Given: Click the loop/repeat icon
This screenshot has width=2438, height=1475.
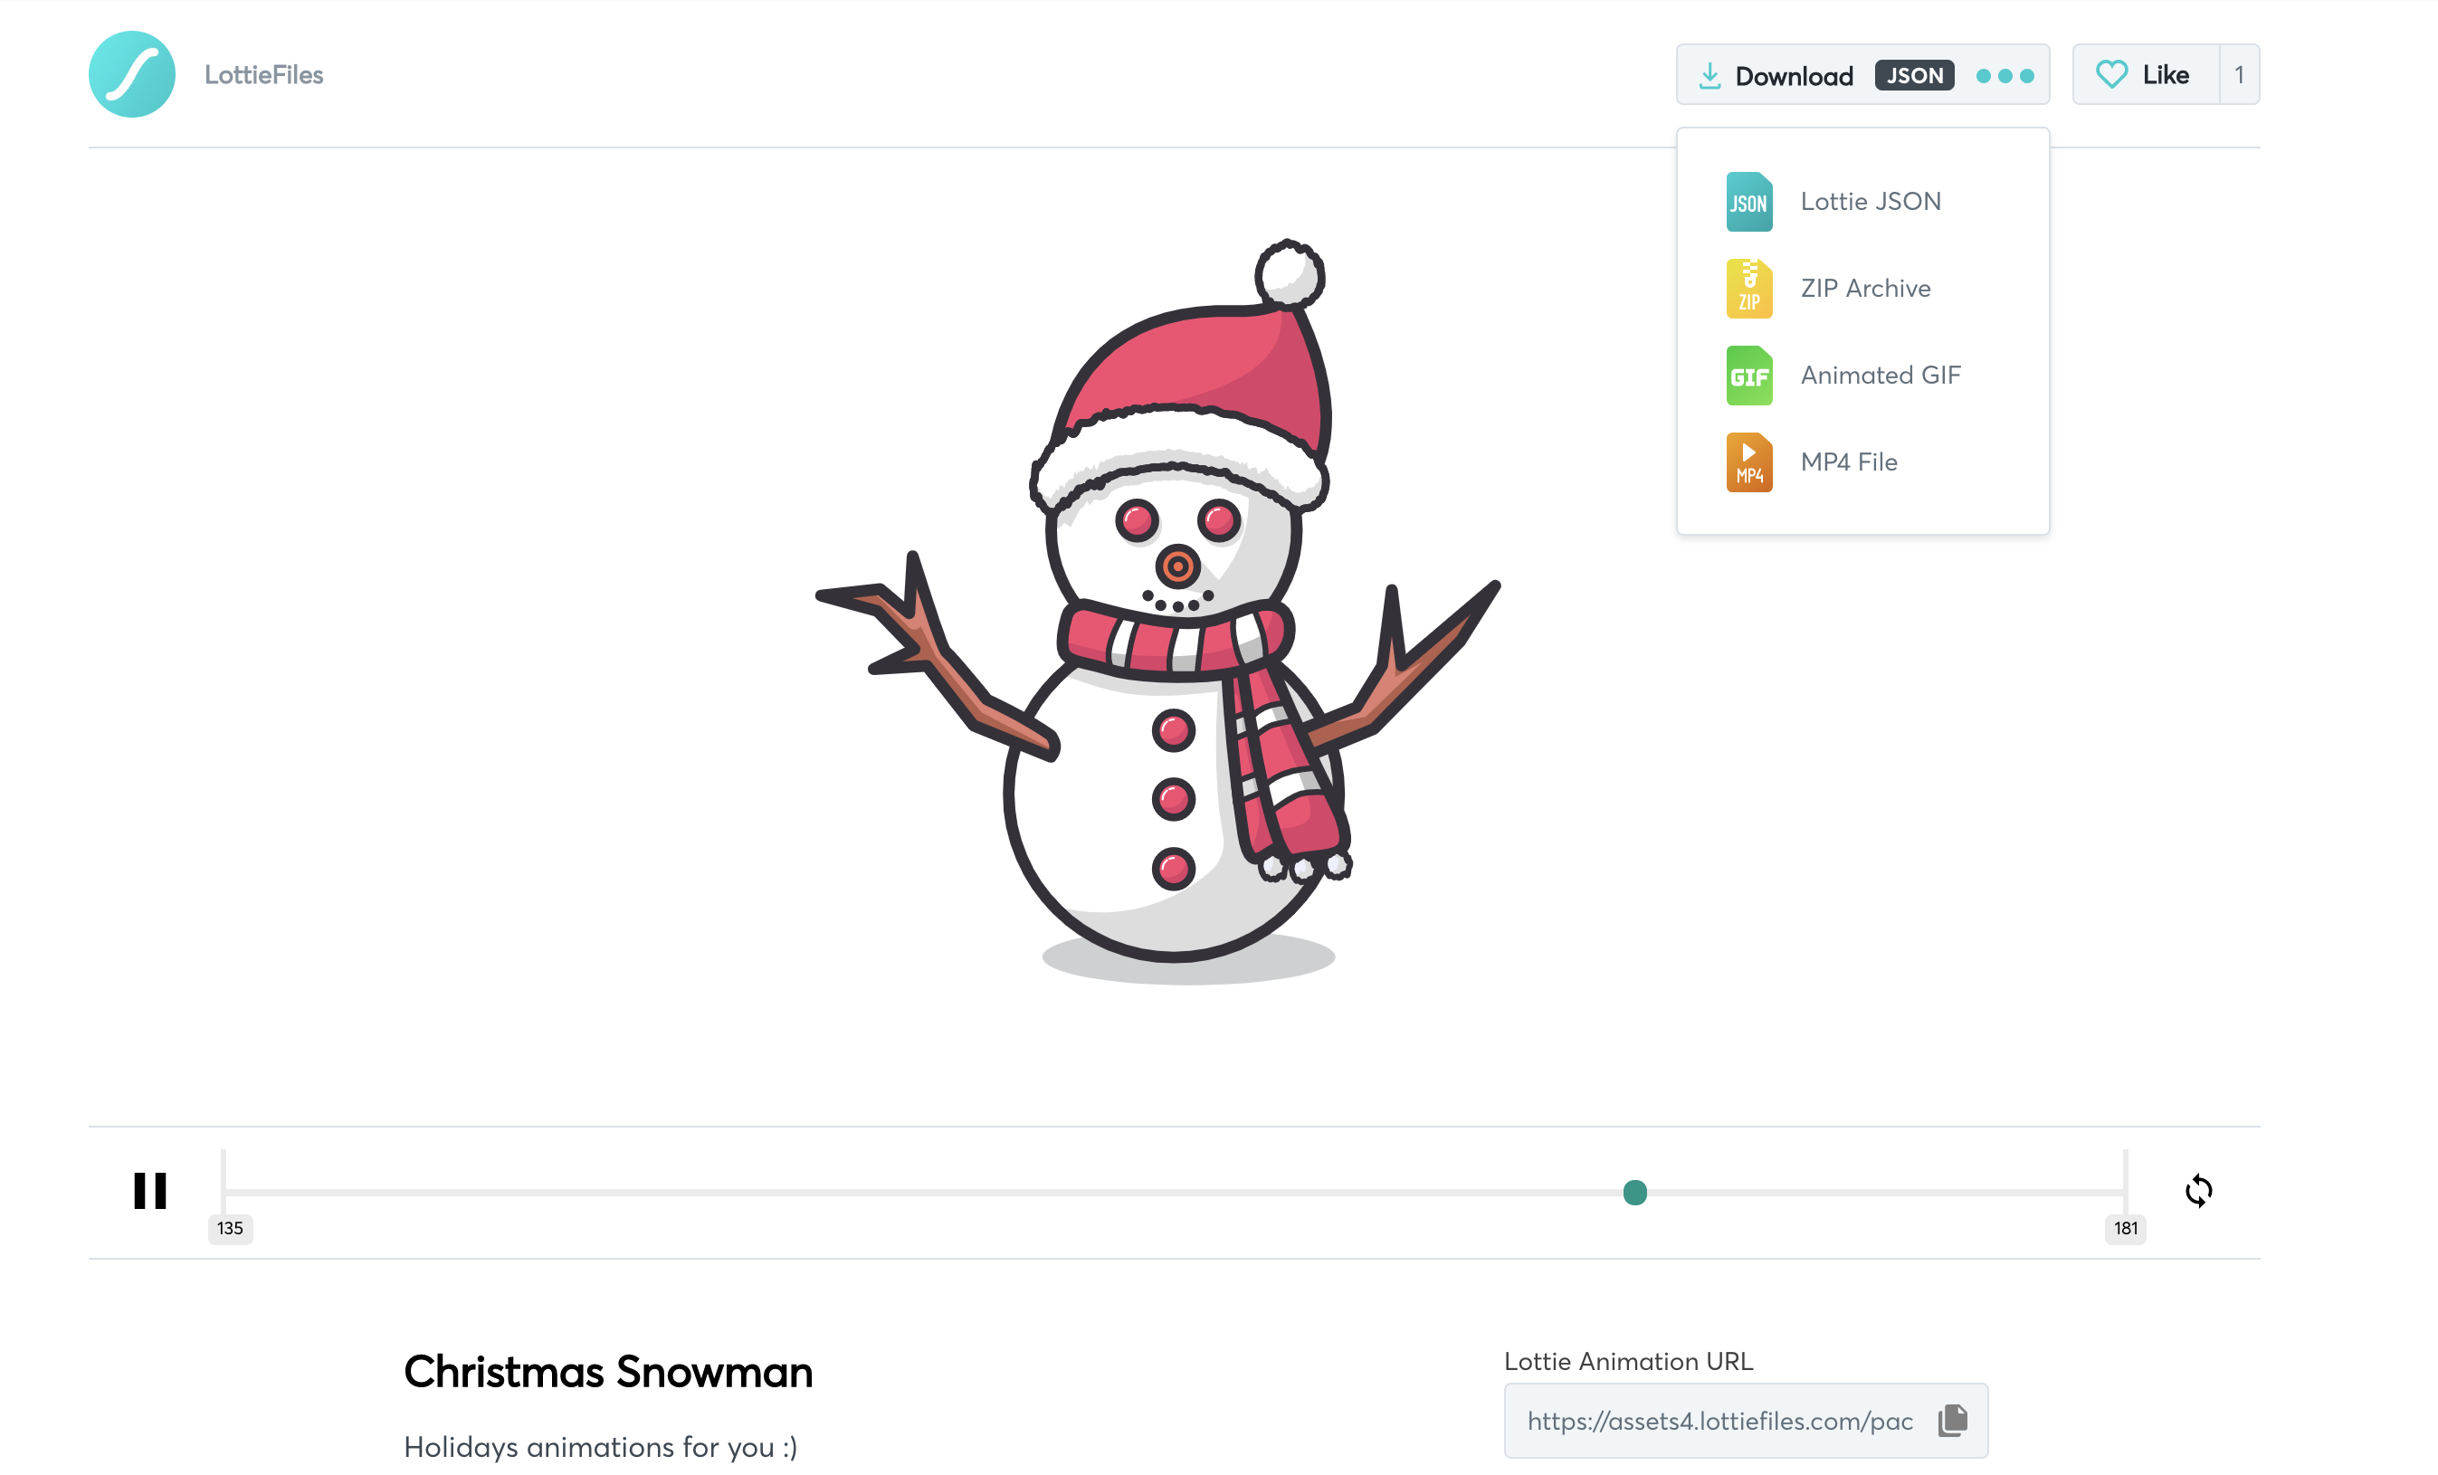Looking at the screenshot, I should (2199, 1191).
